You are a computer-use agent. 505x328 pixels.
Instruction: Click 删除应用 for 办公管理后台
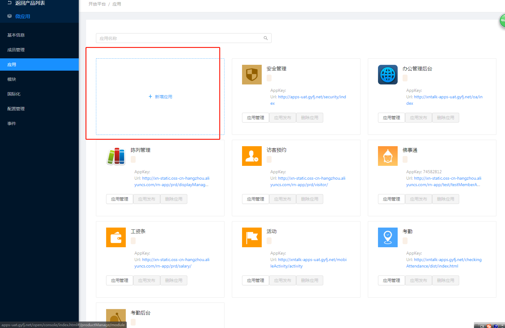[x=446, y=118]
